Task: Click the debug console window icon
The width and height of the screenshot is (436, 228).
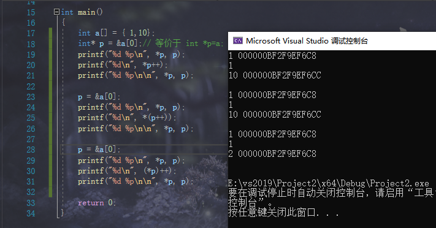Action: (x=238, y=40)
